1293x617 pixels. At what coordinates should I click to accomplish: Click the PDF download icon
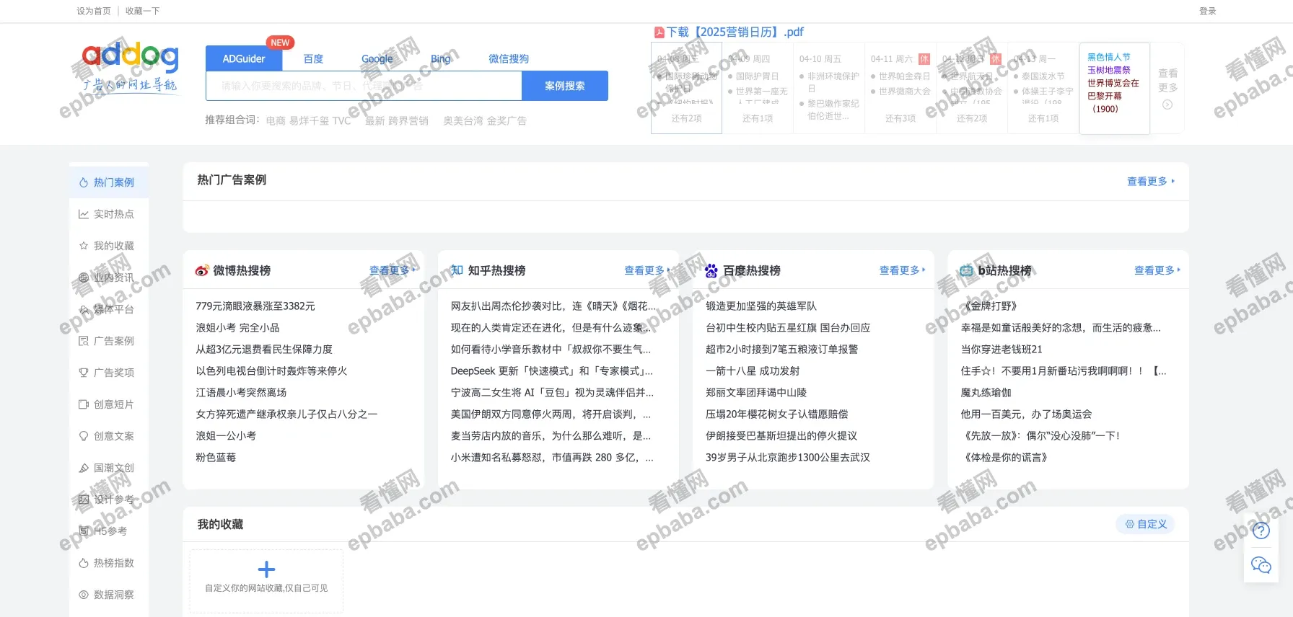click(x=659, y=32)
